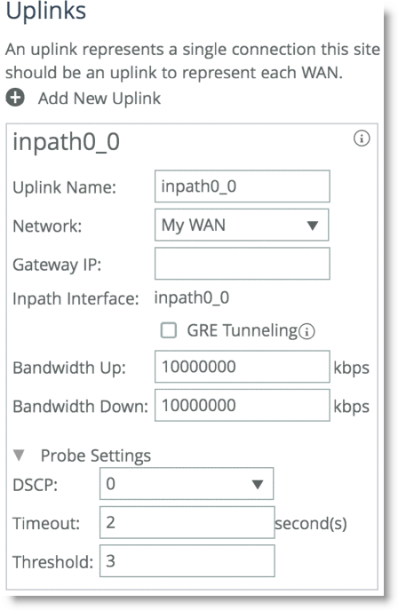
Task: Focus the Uplink Name field
Action: pos(243,186)
